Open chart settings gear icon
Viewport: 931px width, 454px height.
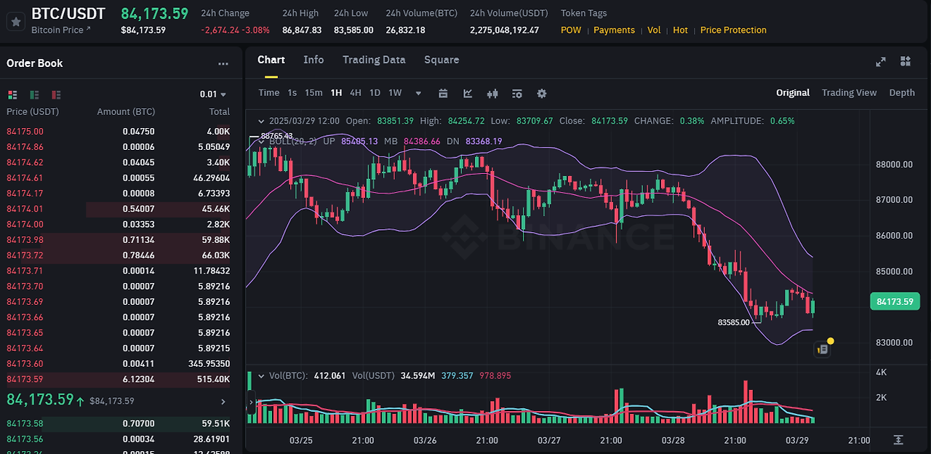coord(542,93)
